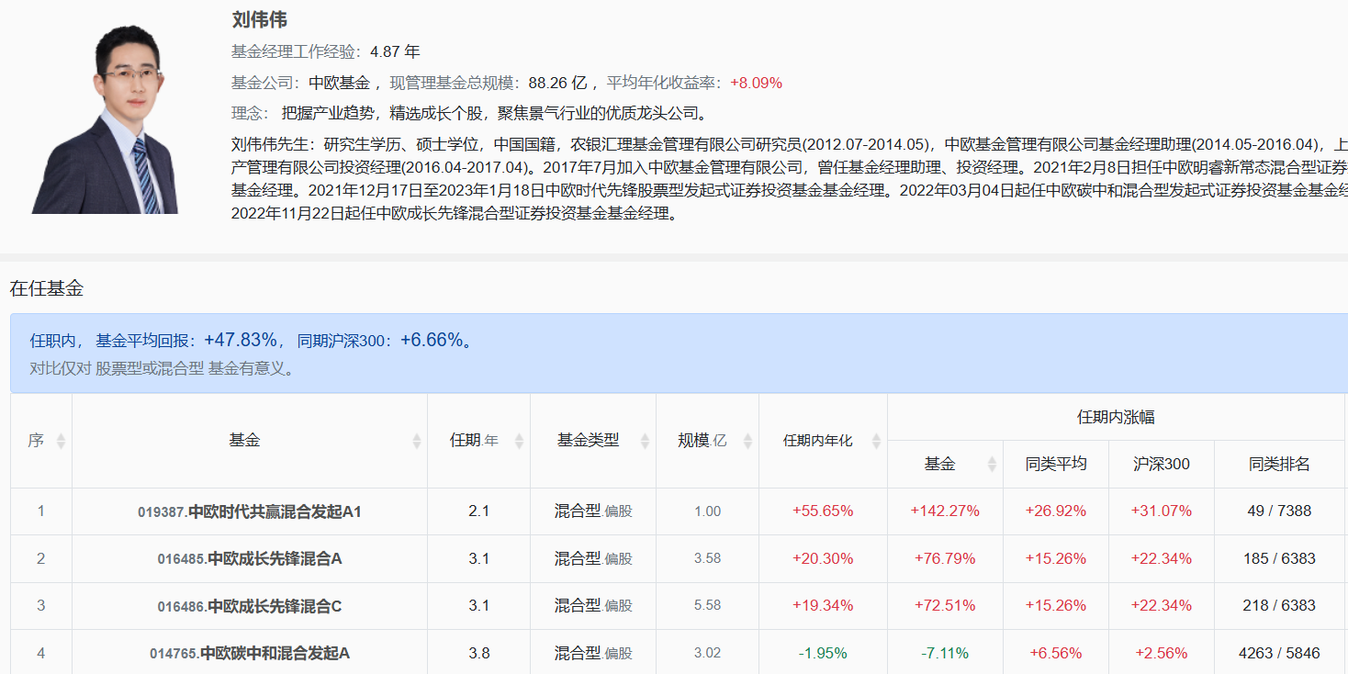Sort by 基金 name column arrows

coord(416,441)
